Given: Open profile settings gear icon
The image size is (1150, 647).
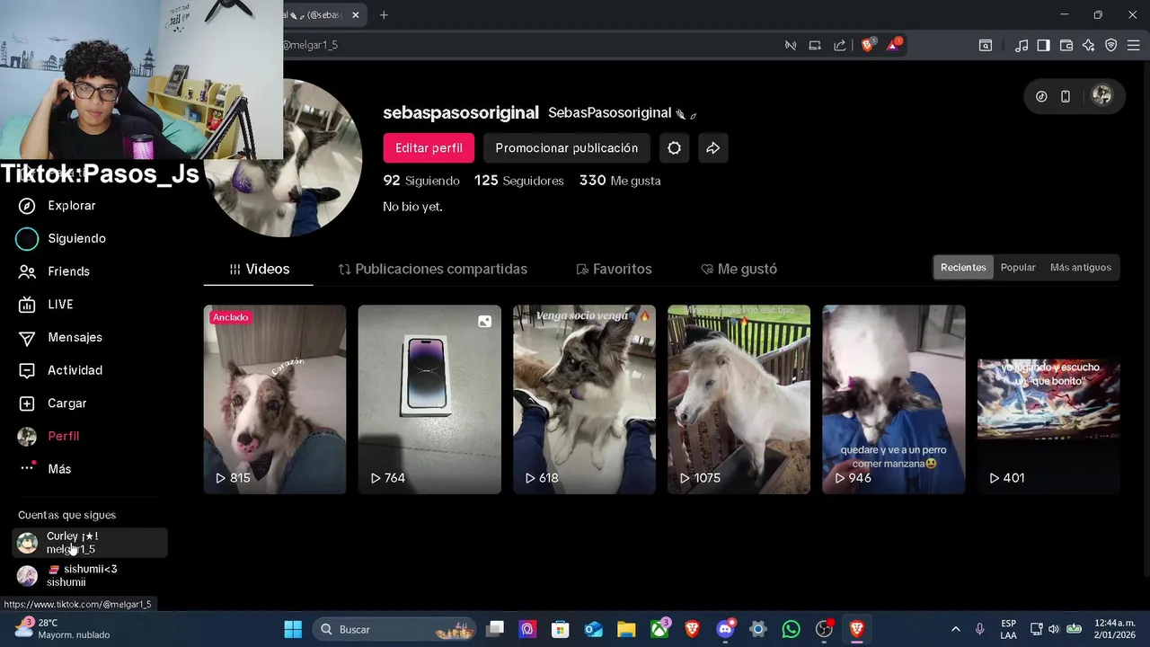Looking at the screenshot, I should pyautogui.click(x=674, y=148).
